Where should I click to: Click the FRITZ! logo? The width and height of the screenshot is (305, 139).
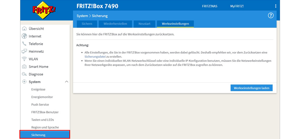click(45, 10)
